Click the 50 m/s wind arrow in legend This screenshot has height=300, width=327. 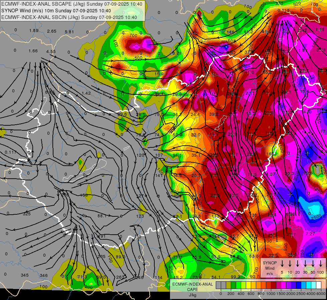[313, 263]
